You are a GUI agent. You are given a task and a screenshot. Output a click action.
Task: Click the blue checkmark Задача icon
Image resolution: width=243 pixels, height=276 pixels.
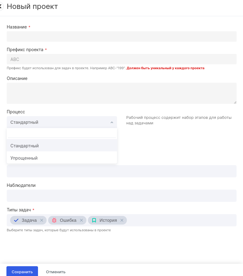coord(16,220)
